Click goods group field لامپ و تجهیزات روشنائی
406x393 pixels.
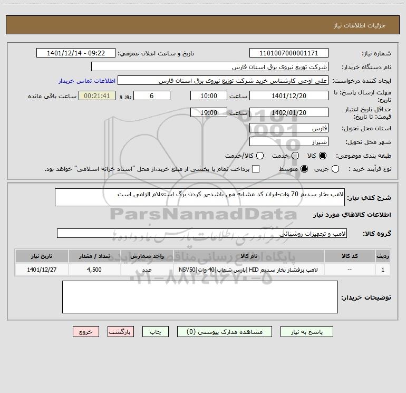(202, 233)
